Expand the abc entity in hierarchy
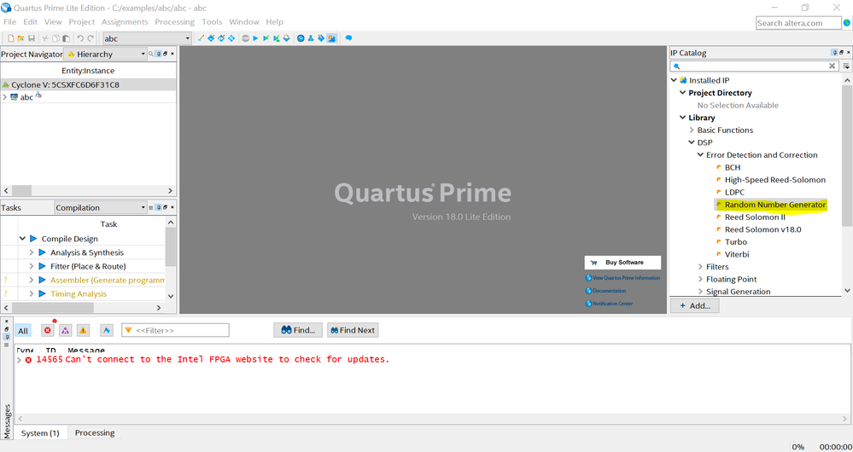This screenshot has height=452, width=853. (5, 97)
